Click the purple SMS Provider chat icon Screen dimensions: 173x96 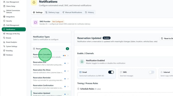36,23
